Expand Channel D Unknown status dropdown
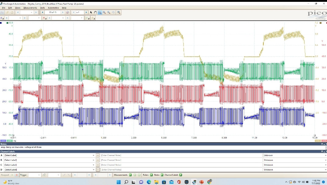This screenshot has height=185, width=327. point(325,170)
